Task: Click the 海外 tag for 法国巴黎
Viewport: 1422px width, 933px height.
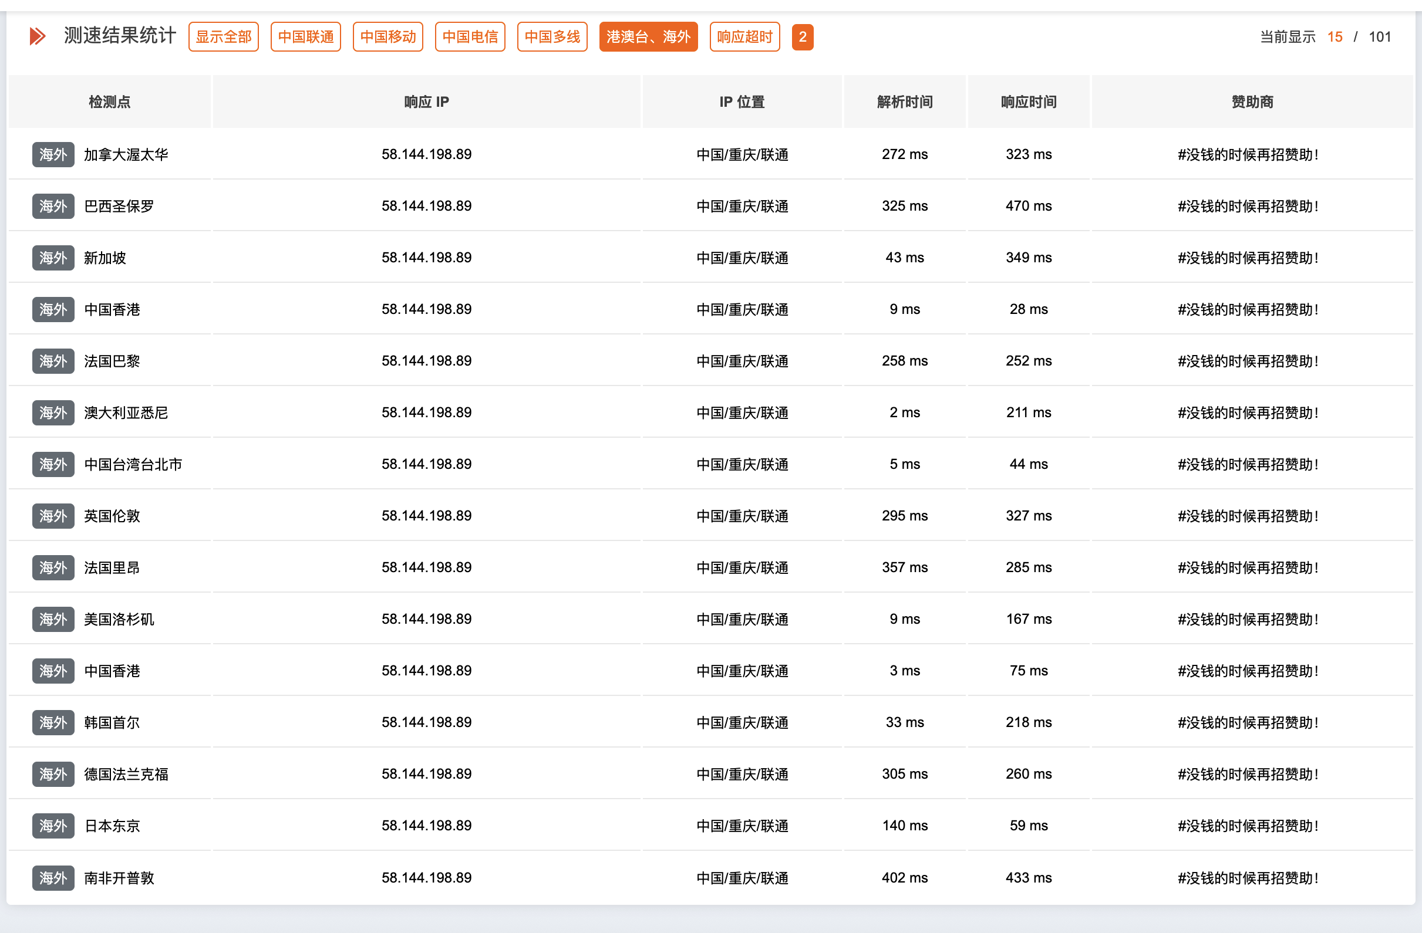Action: coord(53,361)
